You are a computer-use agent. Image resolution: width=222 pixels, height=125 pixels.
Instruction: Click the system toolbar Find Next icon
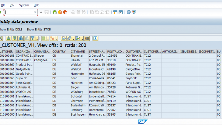84,12
